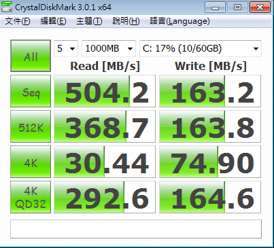The image size is (274, 248).
Task: Open the 編輯(E) menu
Action: click(53, 21)
